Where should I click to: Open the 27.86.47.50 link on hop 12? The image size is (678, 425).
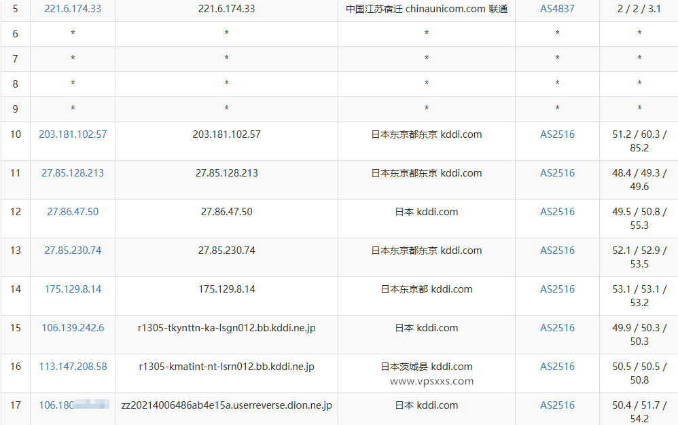click(x=72, y=211)
